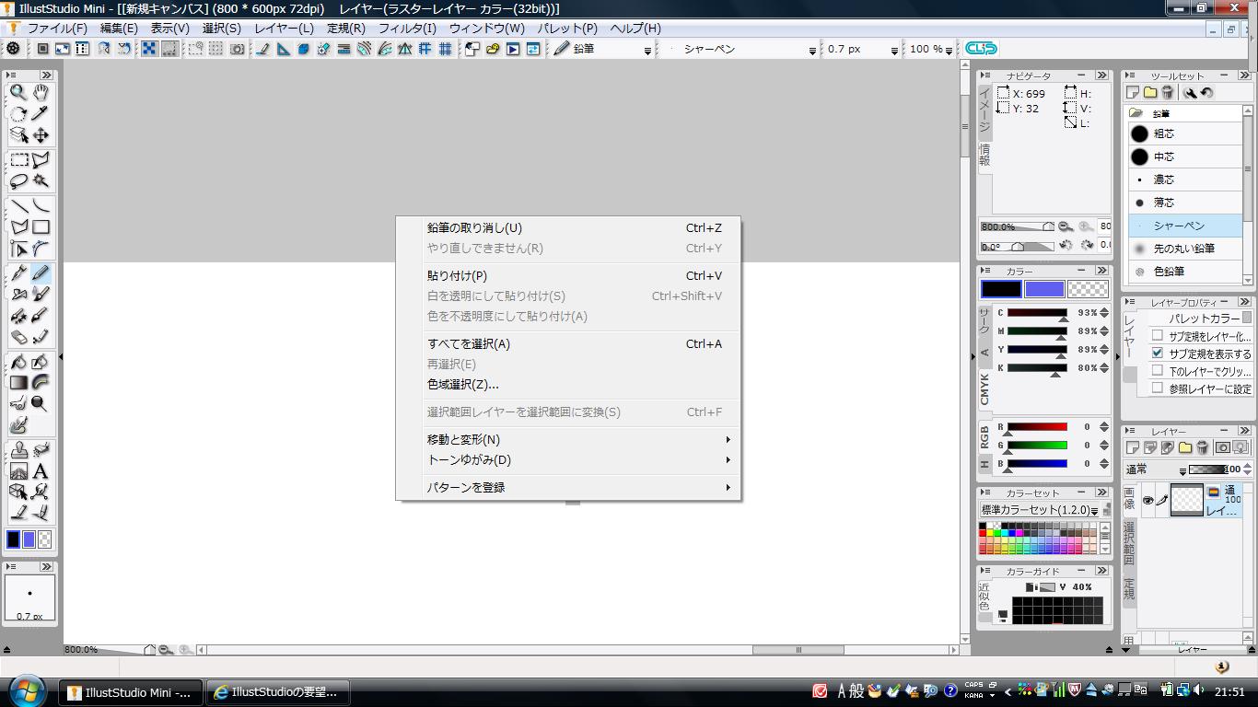
Task: Click the camera snapshot icon in toolbar
Action: pyautogui.click(x=237, y=49)
